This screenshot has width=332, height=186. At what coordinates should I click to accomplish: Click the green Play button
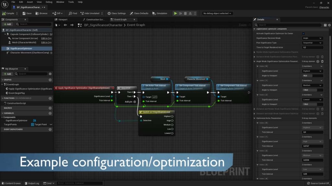[x=175, y=13]
